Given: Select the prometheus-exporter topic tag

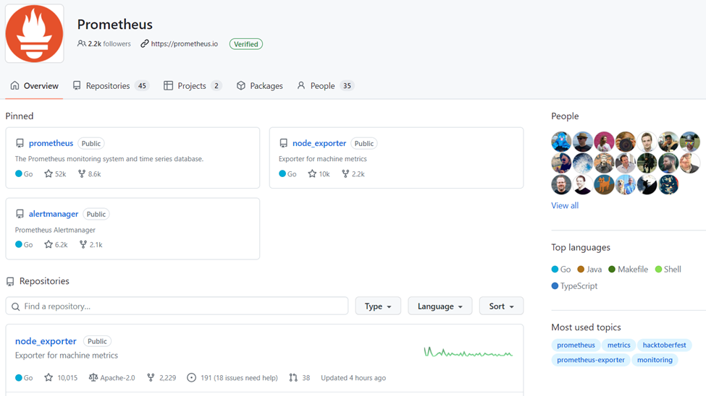Looking at the screenshot, I should 590,360.
